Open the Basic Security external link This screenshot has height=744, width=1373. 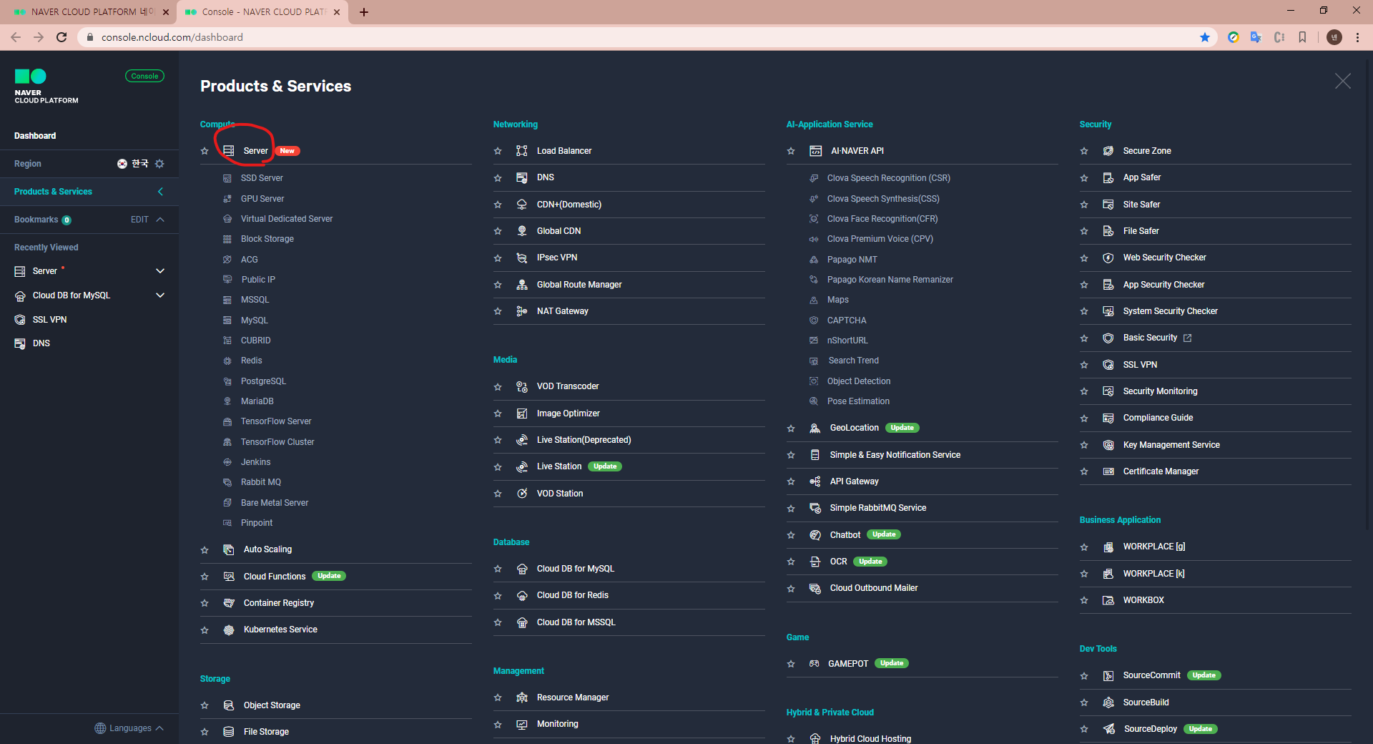1187,338
